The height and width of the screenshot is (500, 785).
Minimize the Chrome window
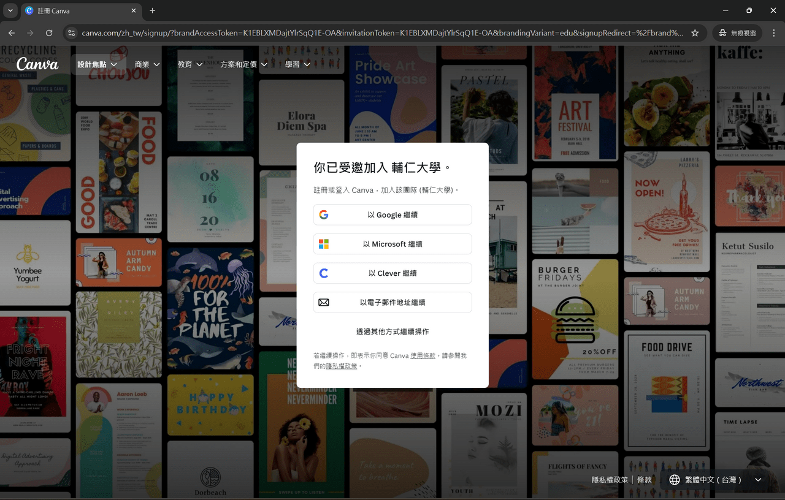(726, 10)
